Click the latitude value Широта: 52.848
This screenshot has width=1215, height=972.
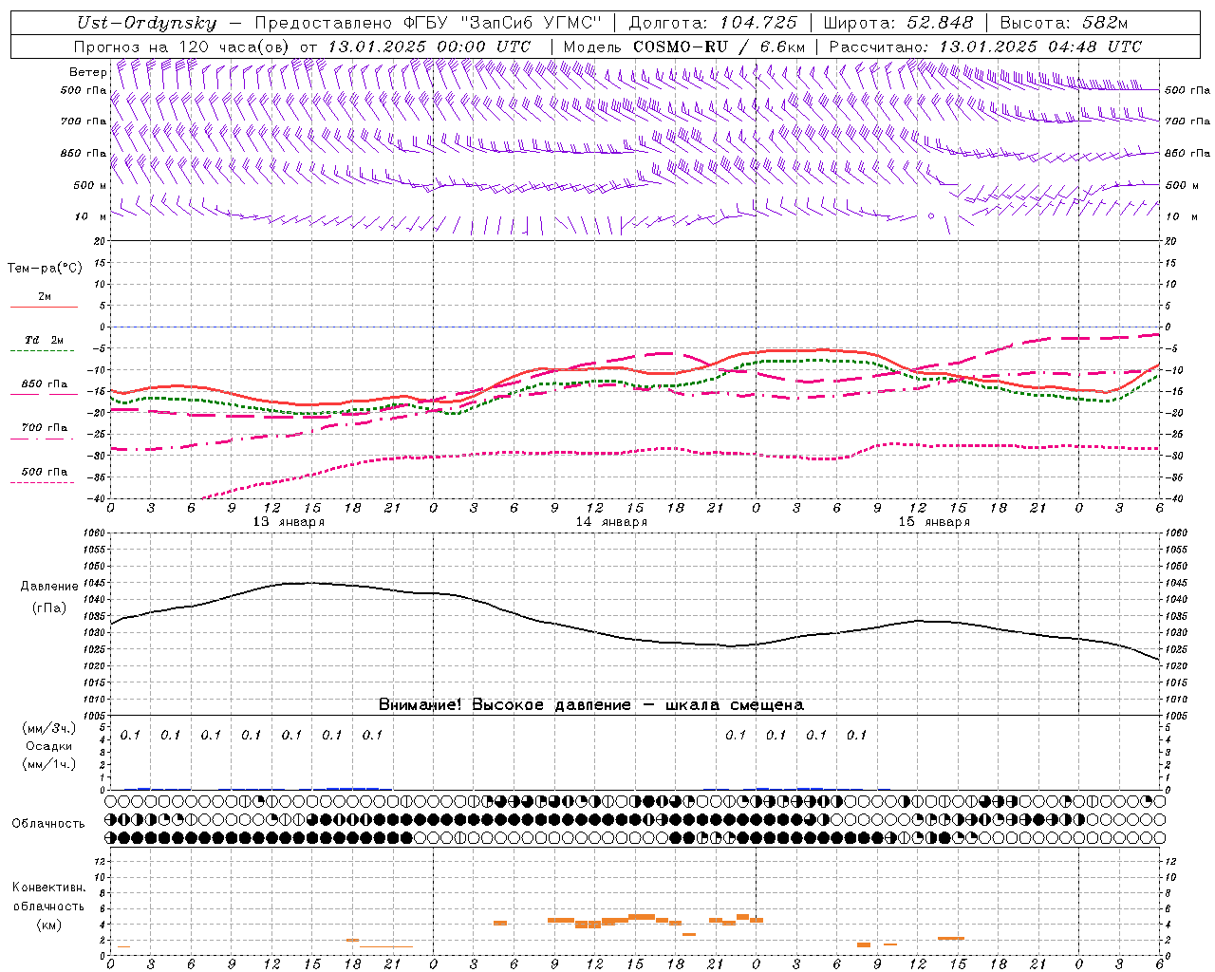(898, 24)
